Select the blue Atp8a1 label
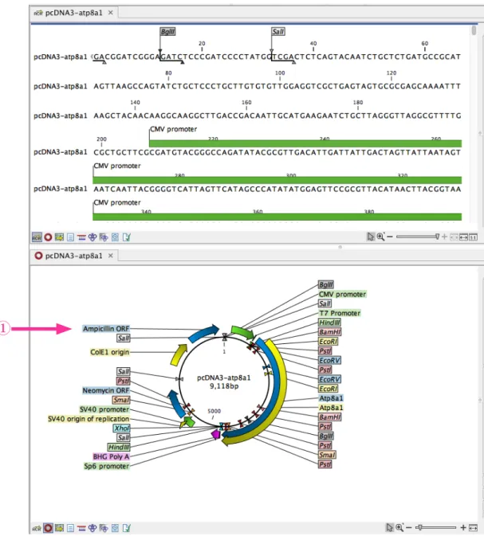 click(x=331, y=398)
